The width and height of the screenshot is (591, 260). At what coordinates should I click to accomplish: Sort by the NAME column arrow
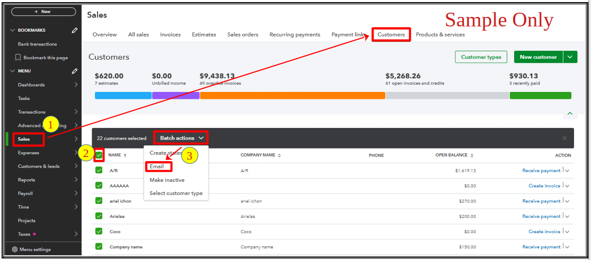125,155
